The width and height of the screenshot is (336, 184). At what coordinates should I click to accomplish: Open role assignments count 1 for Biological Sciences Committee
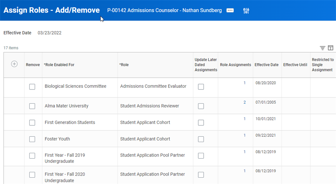pyautogui.click(x=245, y=83)
